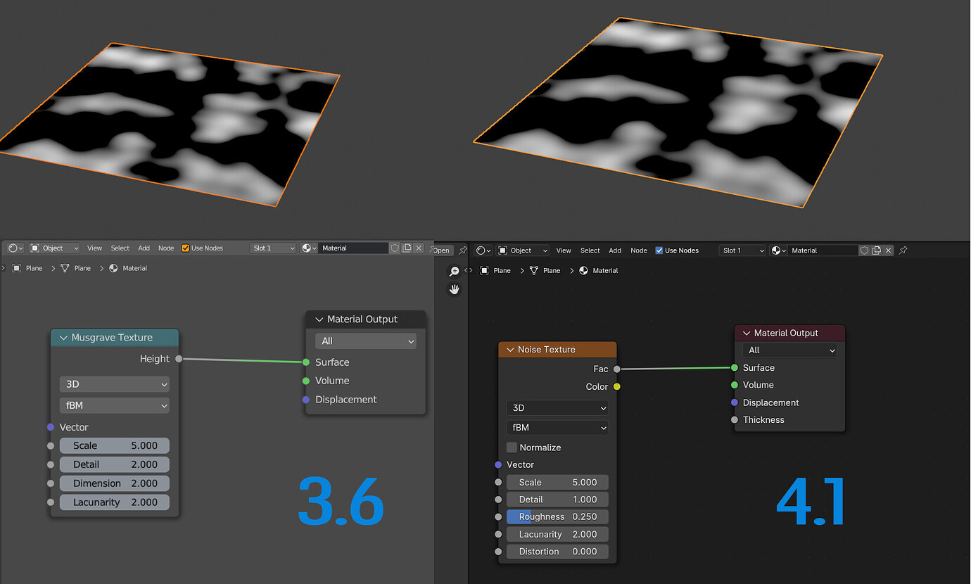Open the Select menu in the 4.1 editor

pos(590,250)
